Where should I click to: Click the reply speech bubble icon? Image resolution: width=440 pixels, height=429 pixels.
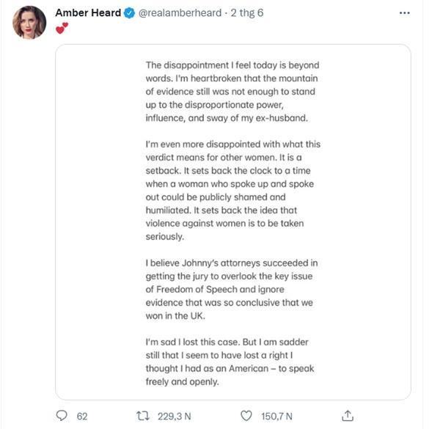click(x=62, y=416)
